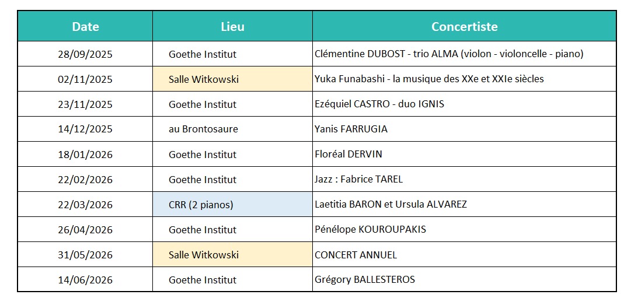Click the Concertiste column header
The height and width of the screenshot is (305, 631).
click(x=464, y=26)
